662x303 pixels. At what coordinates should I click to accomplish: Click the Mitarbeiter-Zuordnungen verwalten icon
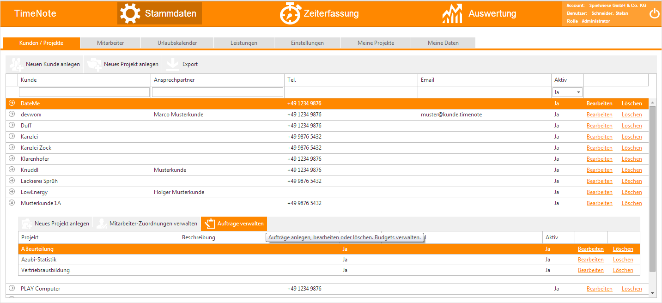[x=101, y=224]
